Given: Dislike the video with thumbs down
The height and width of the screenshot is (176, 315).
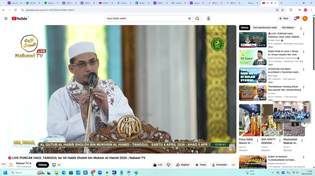Looking at the screenshot, I should tap(168, 165).
